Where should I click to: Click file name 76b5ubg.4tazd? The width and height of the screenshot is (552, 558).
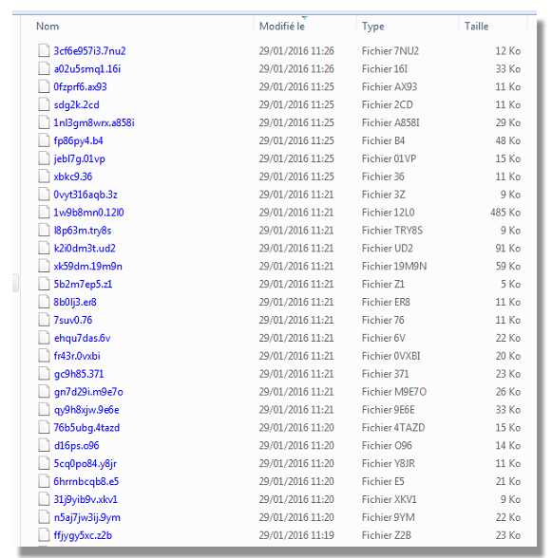[86, 428]
